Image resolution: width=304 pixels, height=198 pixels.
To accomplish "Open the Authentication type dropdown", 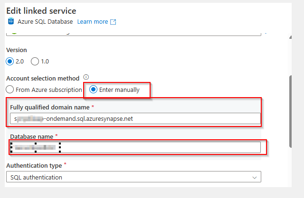I will pos(133,177).
